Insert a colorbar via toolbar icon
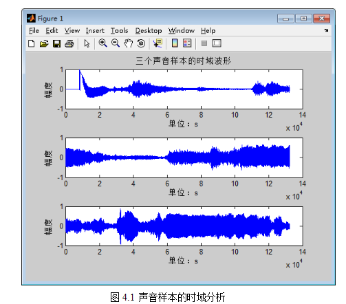Screen dimensions: 346x304 175,43
